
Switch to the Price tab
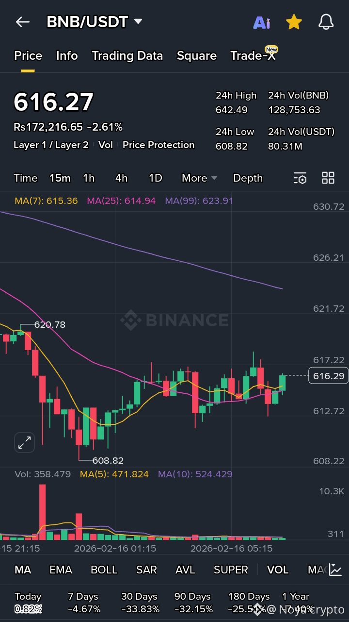pos(28,56)
